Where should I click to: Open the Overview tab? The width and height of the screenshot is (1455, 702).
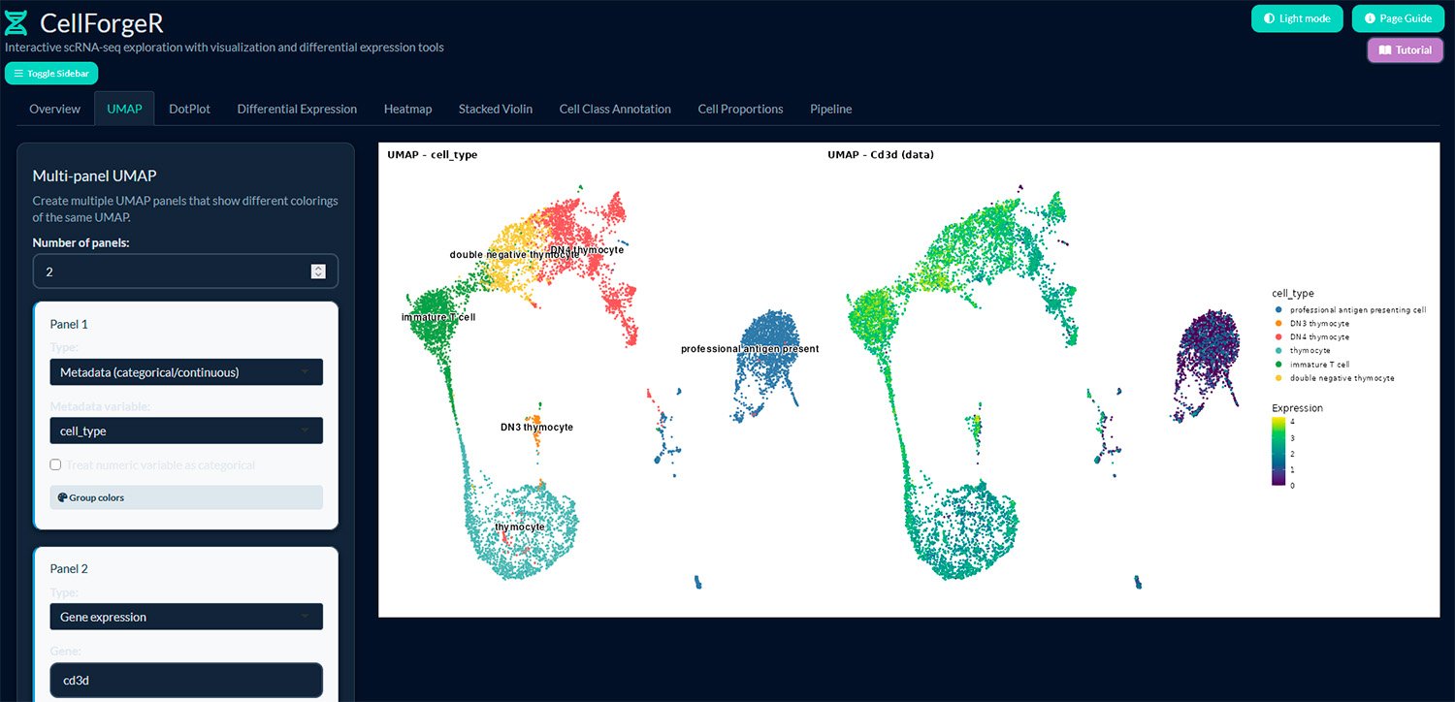[x=55, y=109]
